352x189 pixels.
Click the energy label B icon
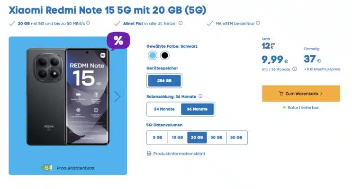(x=47, y=168)
